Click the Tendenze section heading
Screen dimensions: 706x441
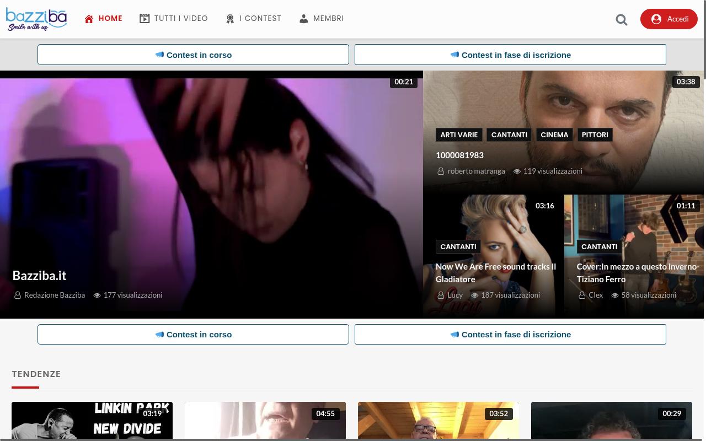point(36,374)
